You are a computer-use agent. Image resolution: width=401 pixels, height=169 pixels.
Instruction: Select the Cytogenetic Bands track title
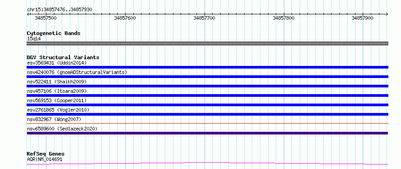pyautogui.click(x=54, y=33)
